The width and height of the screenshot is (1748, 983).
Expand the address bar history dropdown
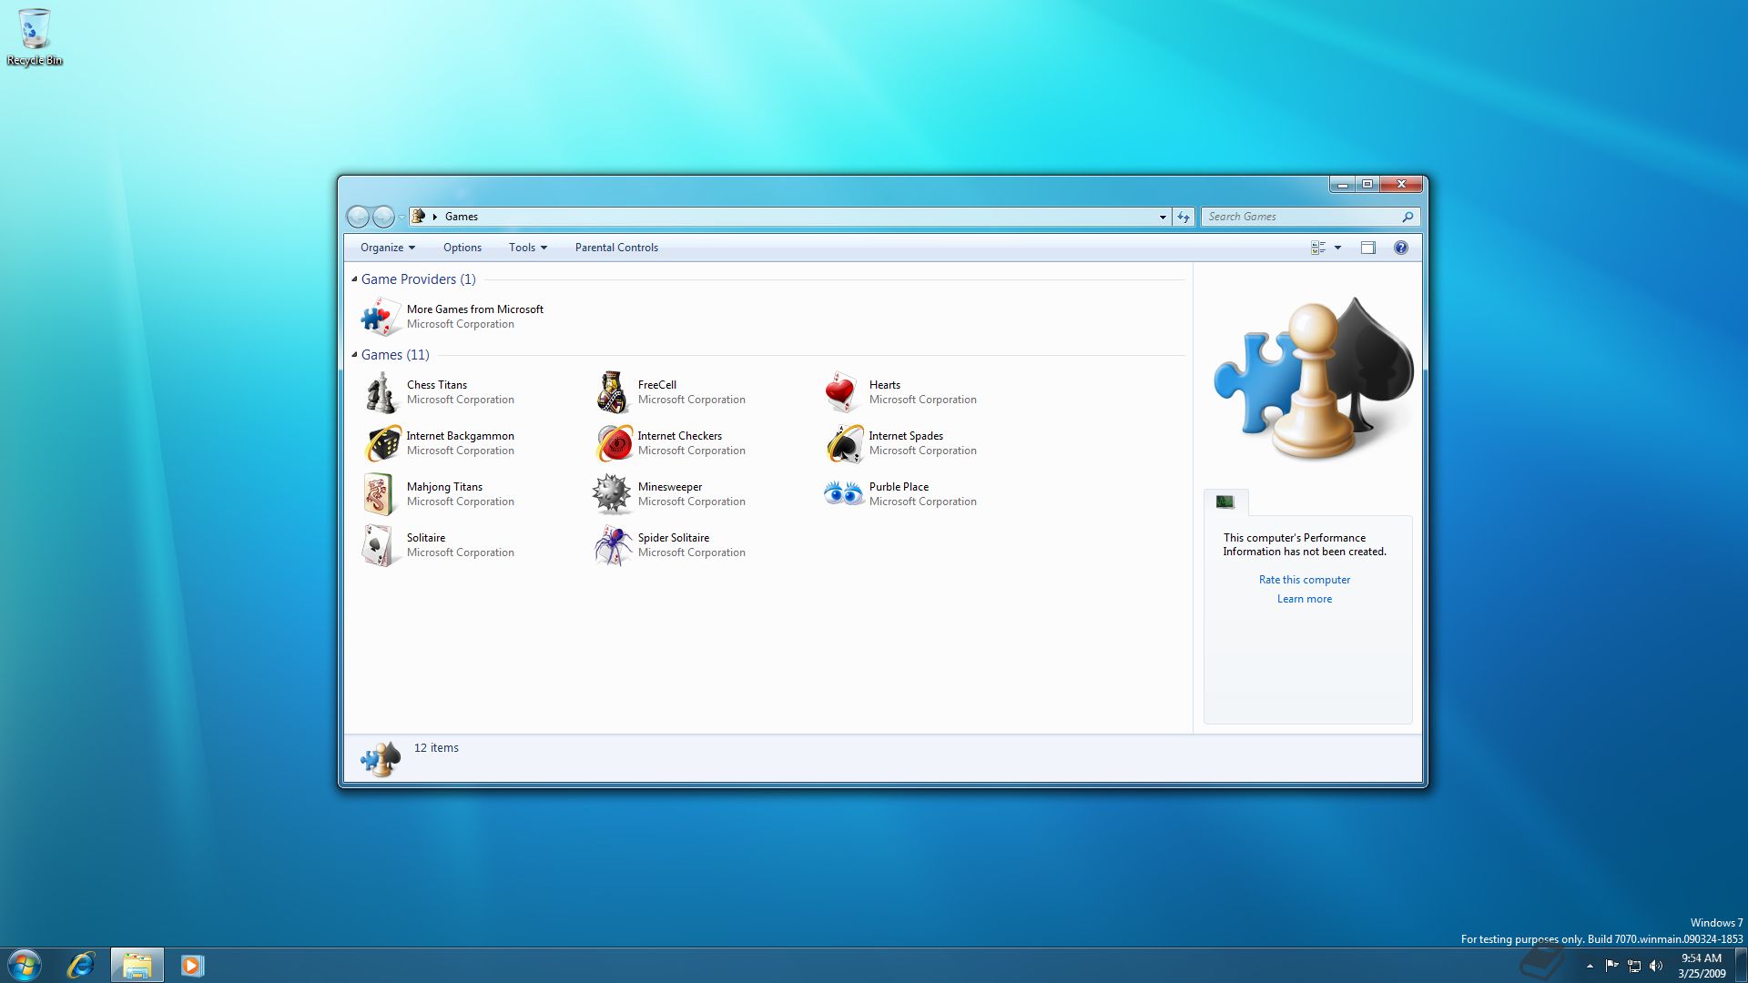(1163, 217)
